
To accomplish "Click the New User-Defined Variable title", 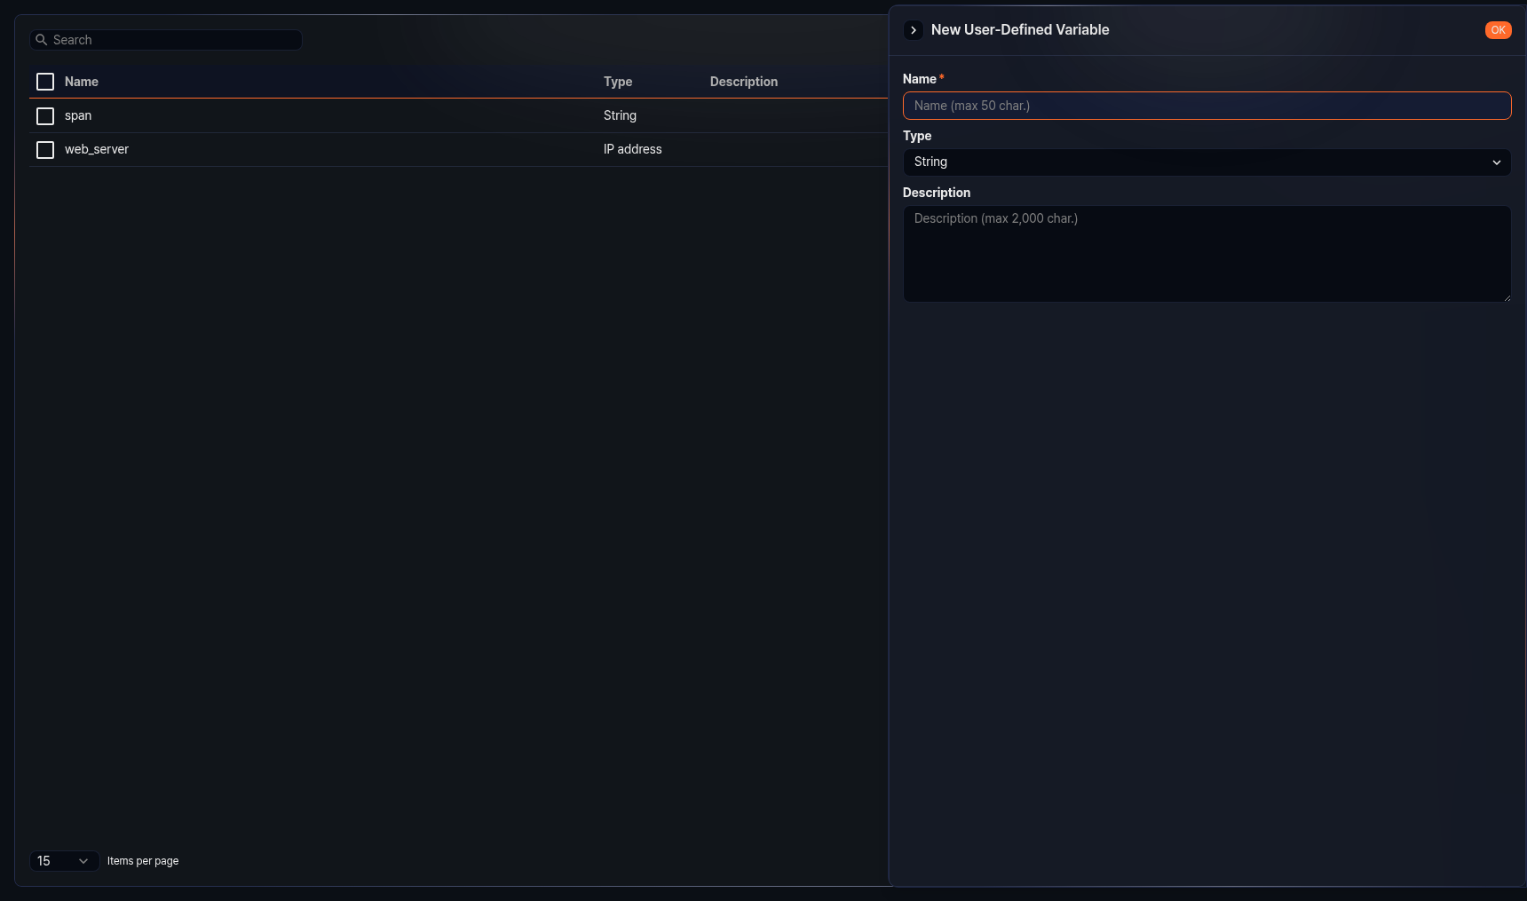I will tap(1019, 30).
